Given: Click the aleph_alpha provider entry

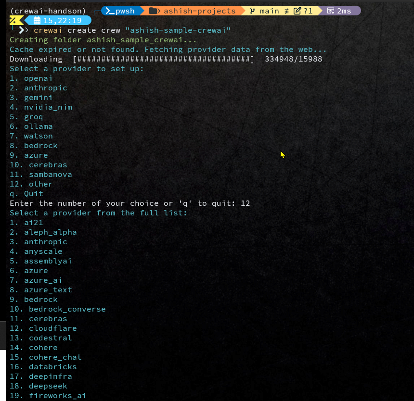Looking at the screenshot, I should [50, 232].
